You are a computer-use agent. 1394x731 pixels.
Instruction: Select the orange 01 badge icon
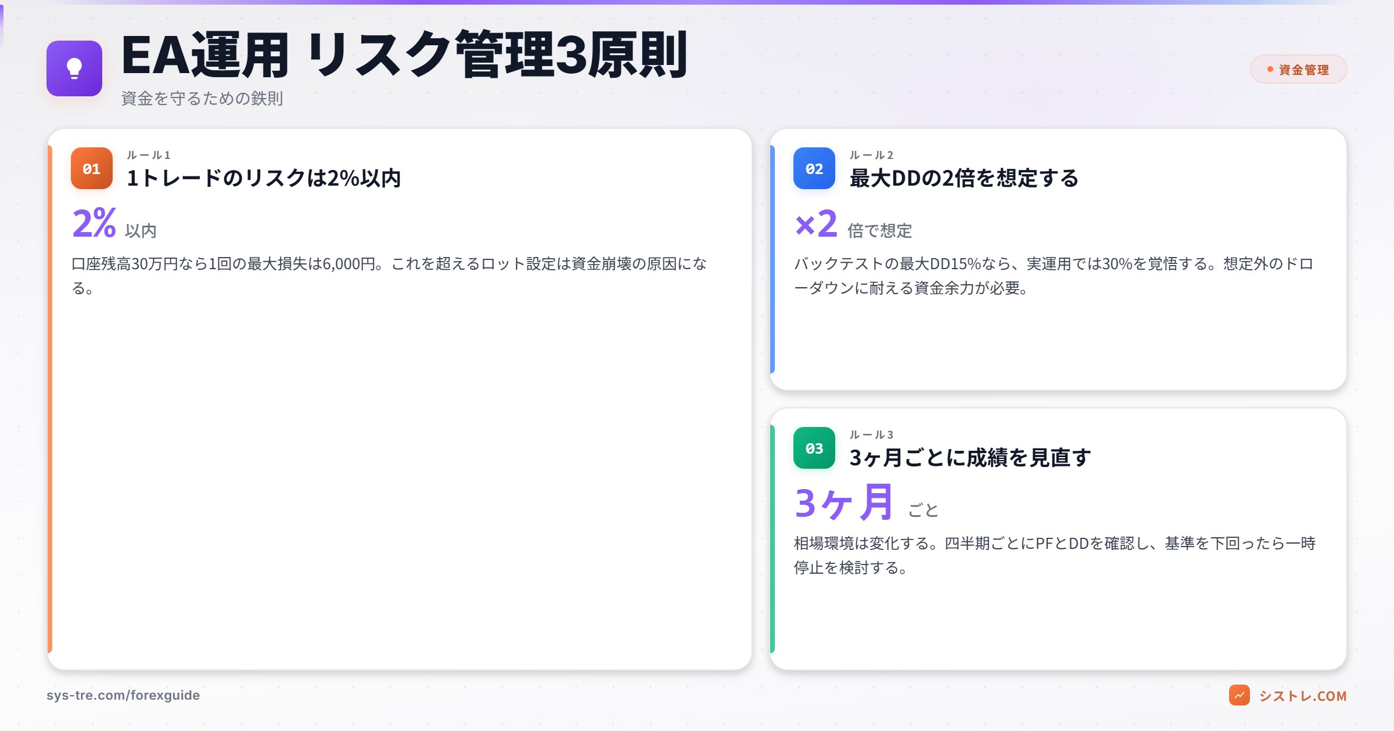(x=91, y=168)
